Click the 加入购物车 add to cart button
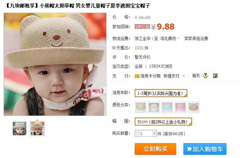 (x=205, y=149)
